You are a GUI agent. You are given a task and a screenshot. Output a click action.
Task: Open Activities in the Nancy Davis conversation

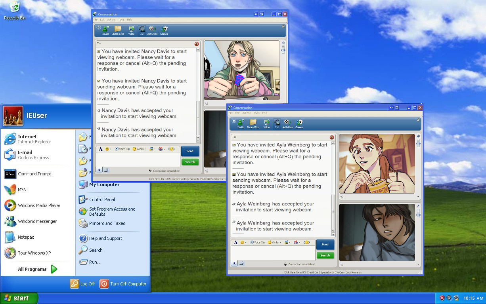pos(152,30)
